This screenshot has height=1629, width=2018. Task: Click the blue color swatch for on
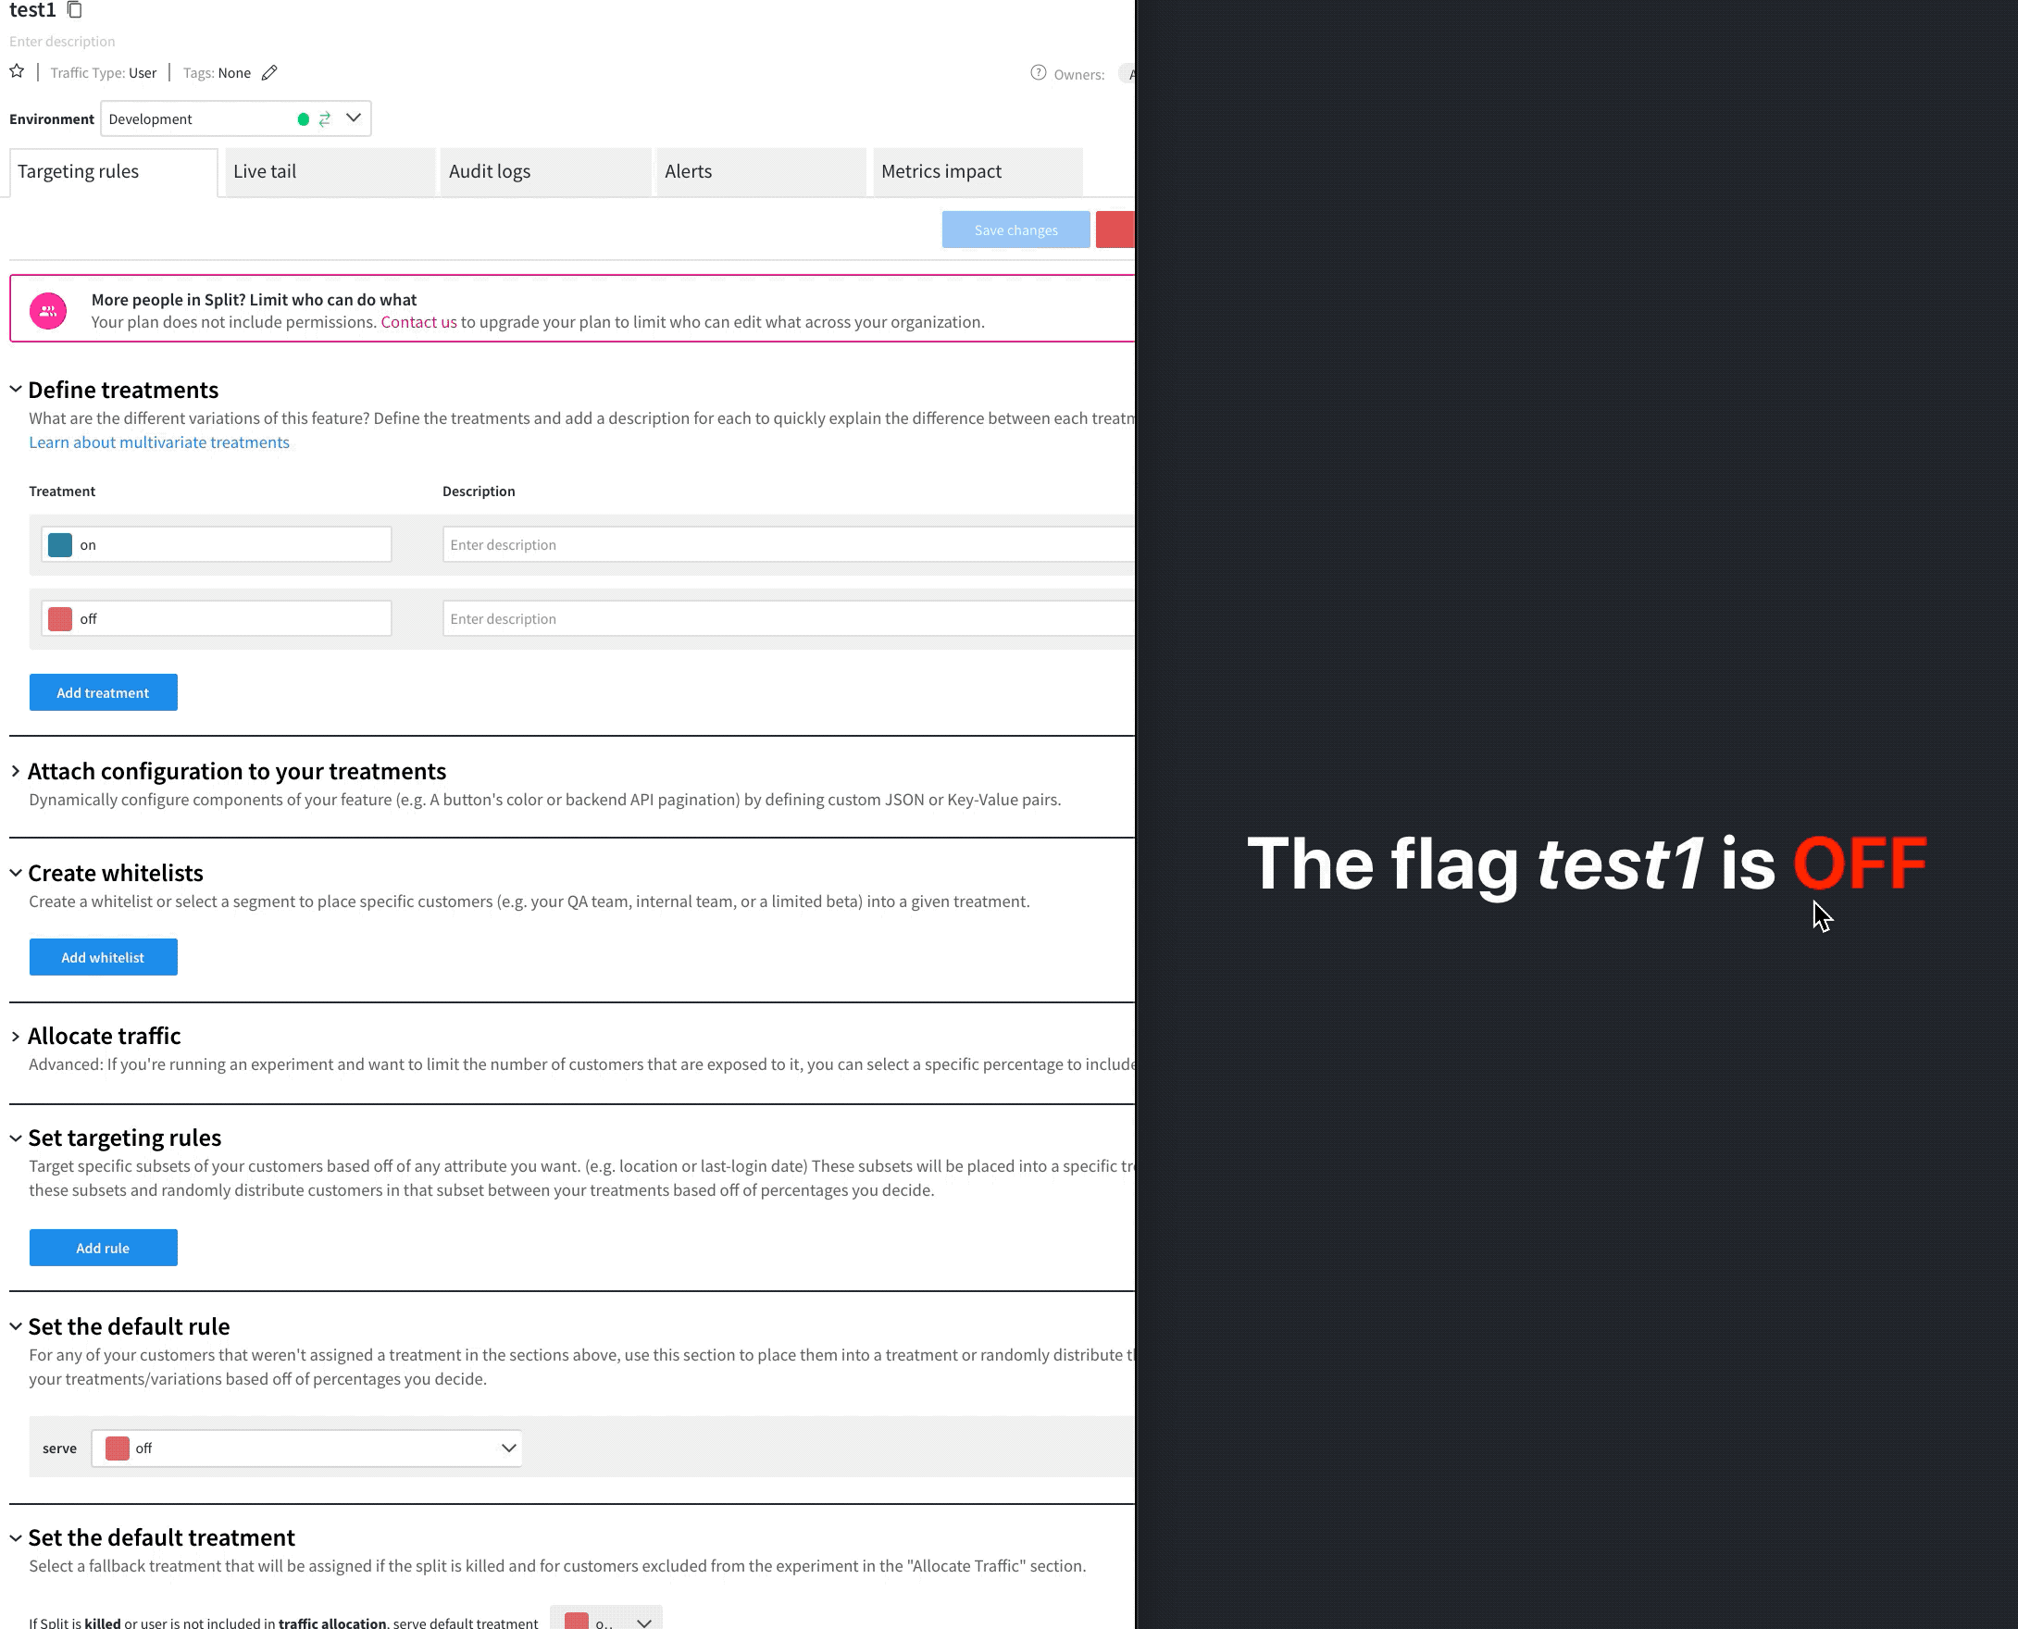pos(60,545)
